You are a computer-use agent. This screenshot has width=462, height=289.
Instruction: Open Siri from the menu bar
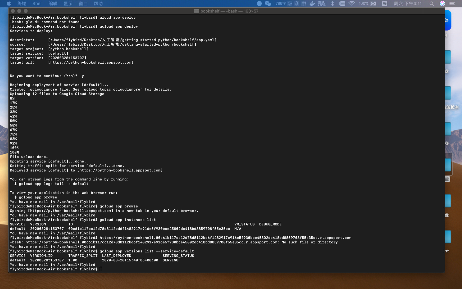click(x=442, y=4)
